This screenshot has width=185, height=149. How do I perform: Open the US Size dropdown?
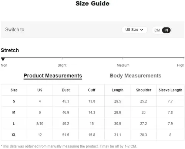point(134,30)
